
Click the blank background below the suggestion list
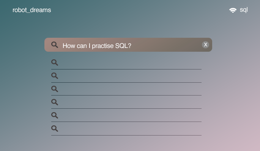click(x=129, y=143)
